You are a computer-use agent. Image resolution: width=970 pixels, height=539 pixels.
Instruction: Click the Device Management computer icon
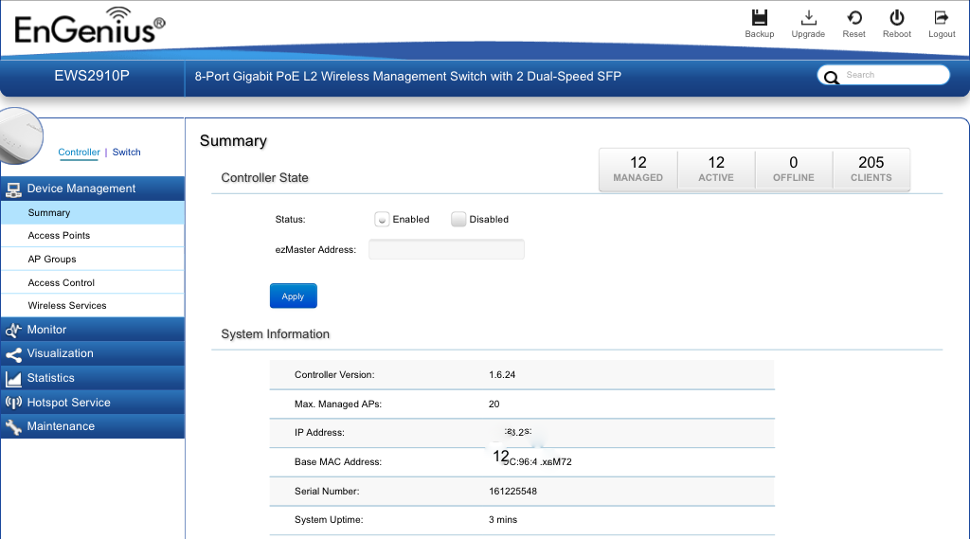point(13,189)
